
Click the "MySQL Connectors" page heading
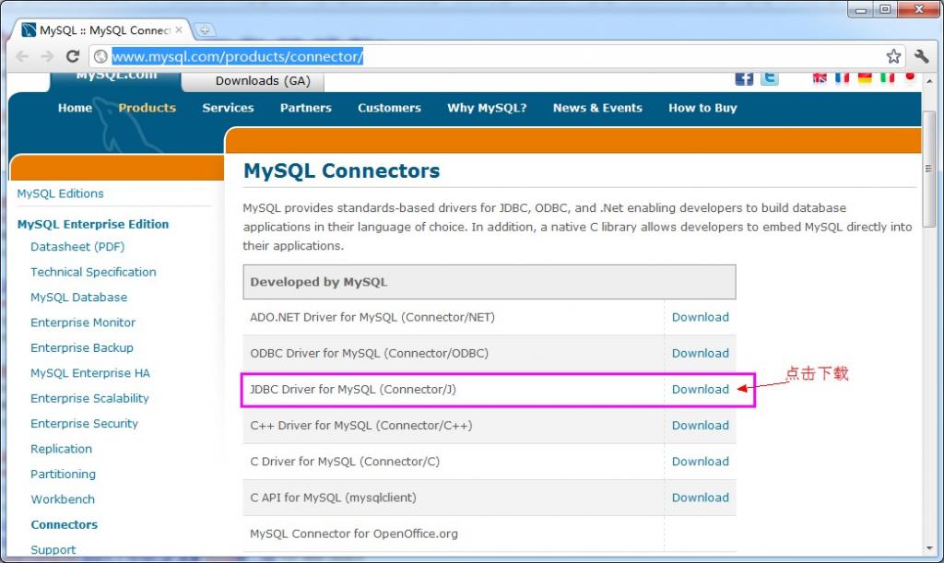pyautogui.click(x=341, y=170)
